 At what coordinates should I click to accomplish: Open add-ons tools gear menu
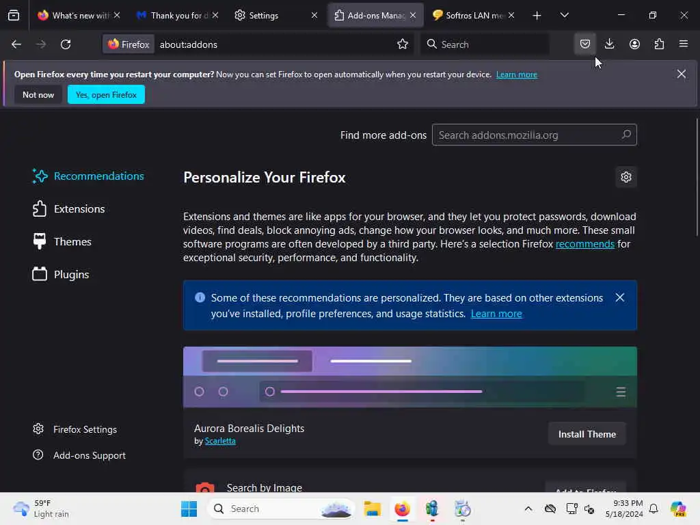tap(626, 177)
